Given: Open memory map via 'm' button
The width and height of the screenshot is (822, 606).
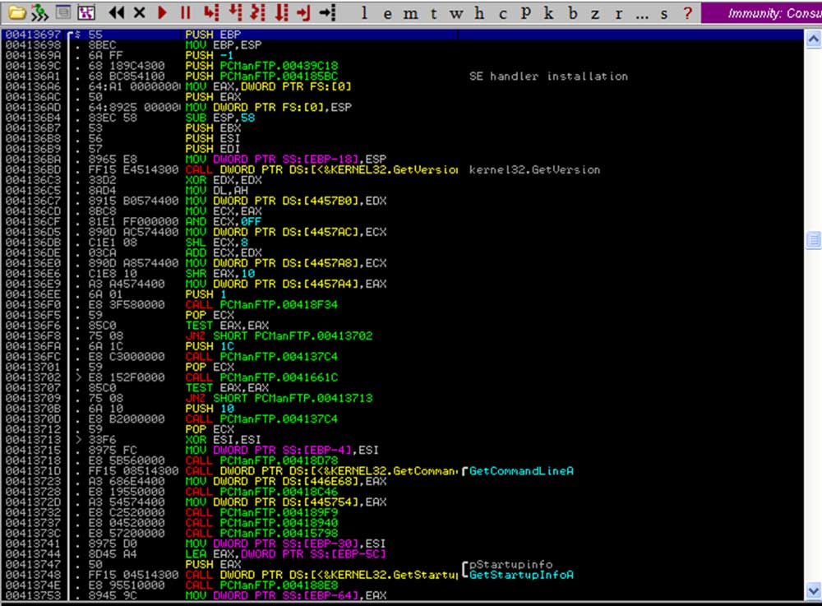Looking at the screenshot, I should coord(410,13).
